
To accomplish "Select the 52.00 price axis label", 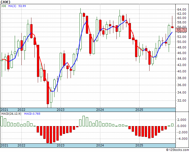I will click(182, 37).
